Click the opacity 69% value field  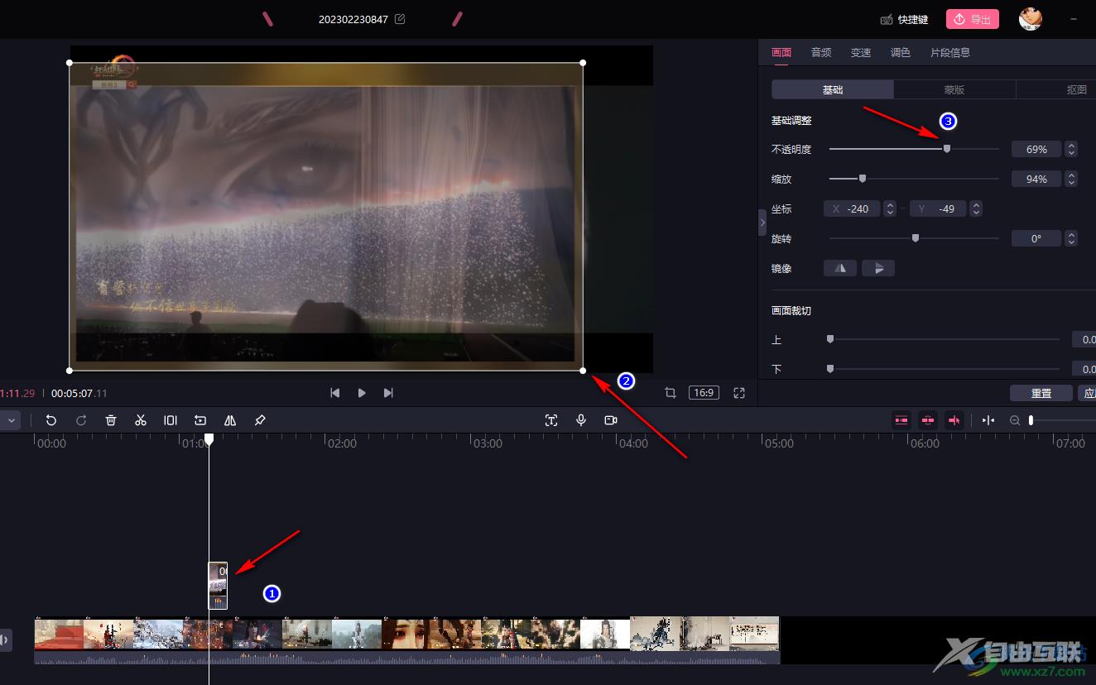coord(1036,149)
